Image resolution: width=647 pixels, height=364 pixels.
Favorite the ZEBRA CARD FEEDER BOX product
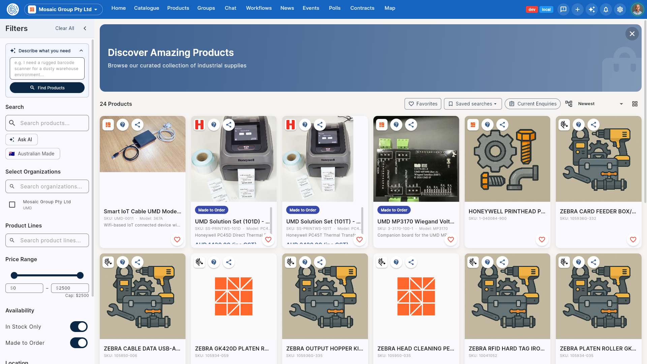(633, 240)
